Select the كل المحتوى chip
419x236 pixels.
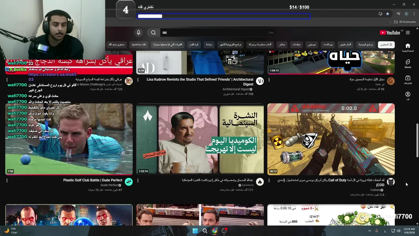coord(386,45)
